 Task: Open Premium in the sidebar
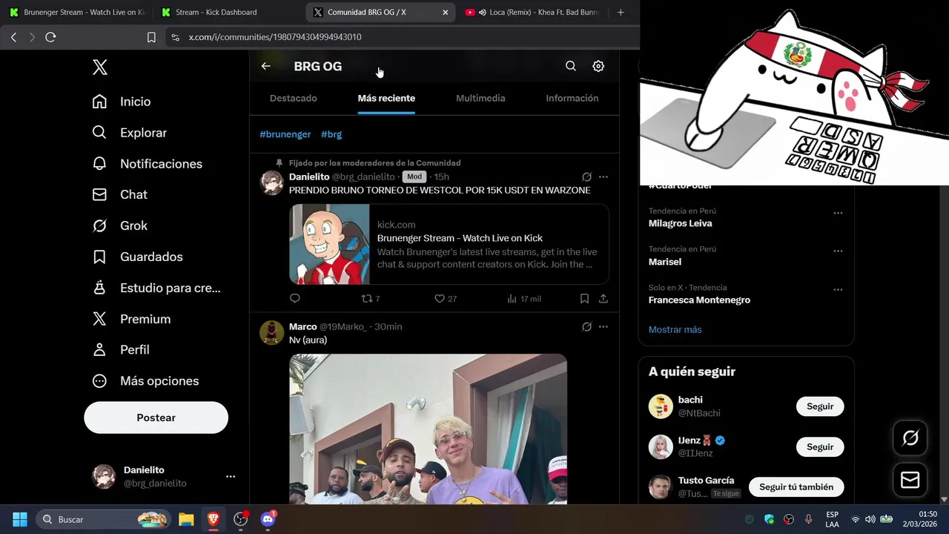131,319
